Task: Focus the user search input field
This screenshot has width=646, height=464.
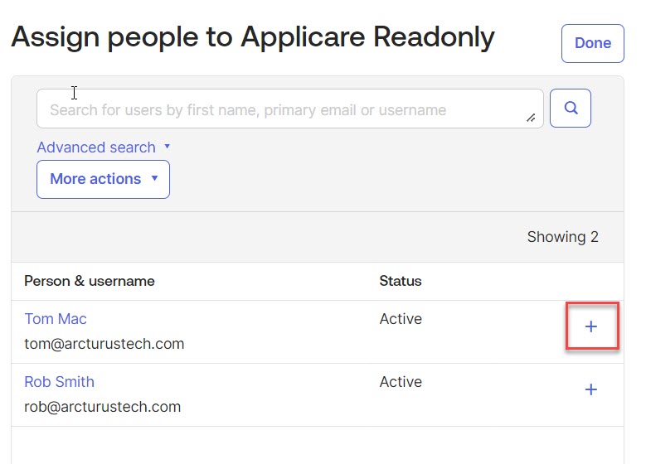Action: 282,109
